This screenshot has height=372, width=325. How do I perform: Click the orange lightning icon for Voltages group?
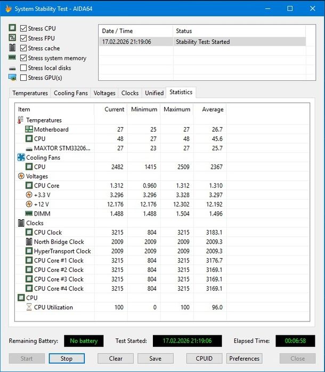coord(21,176)
